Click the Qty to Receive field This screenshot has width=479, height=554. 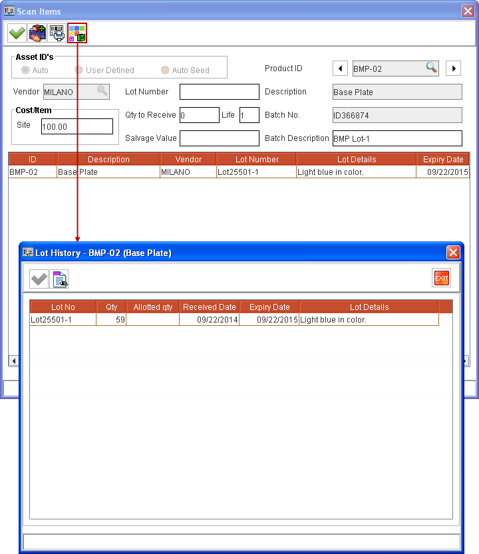tap(199, 115)
